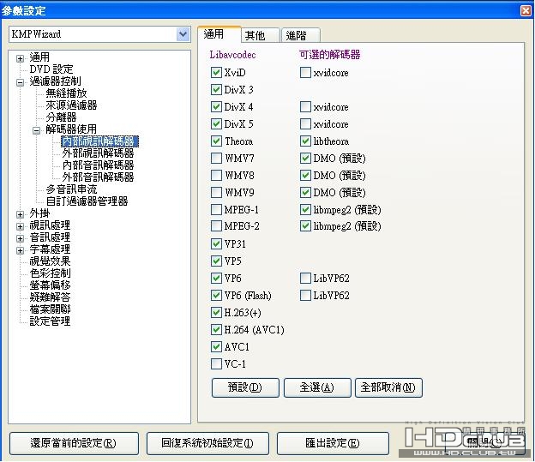This screenshot has height=462, width=535.
Task: Uncheck the H.264 (AVC1) checkbox
Action: click(216, 330)
